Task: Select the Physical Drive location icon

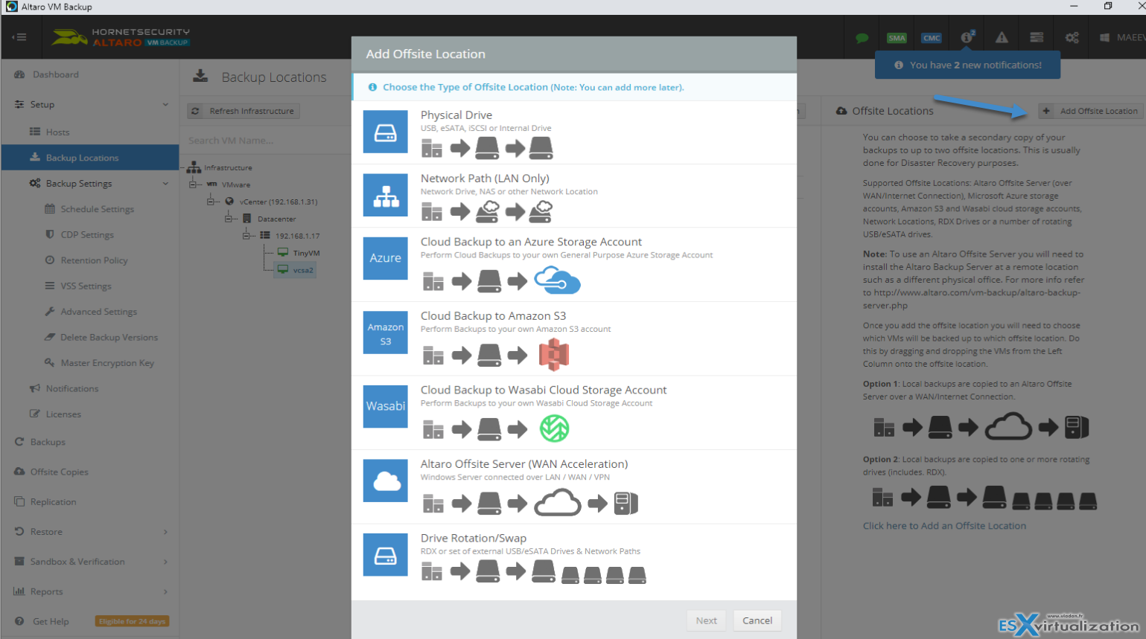Action: [x=385, y=132]
